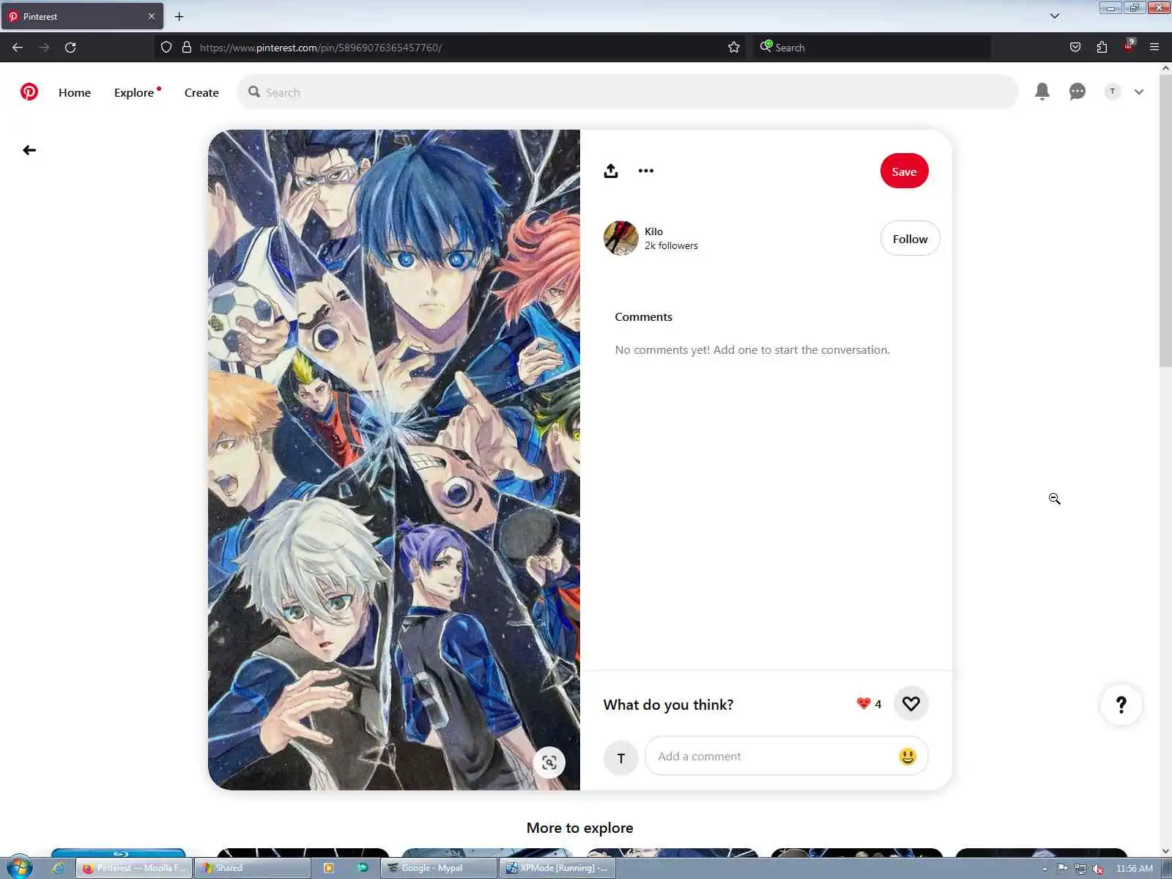Open more options for the pin
The image size is (1172, 879).
coord(645,171)
